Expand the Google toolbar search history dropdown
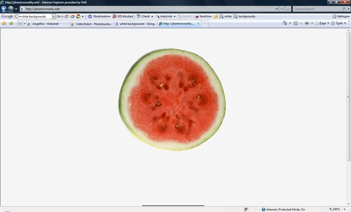This screenshot has height=212, width=351. click(x=54, y=16)
